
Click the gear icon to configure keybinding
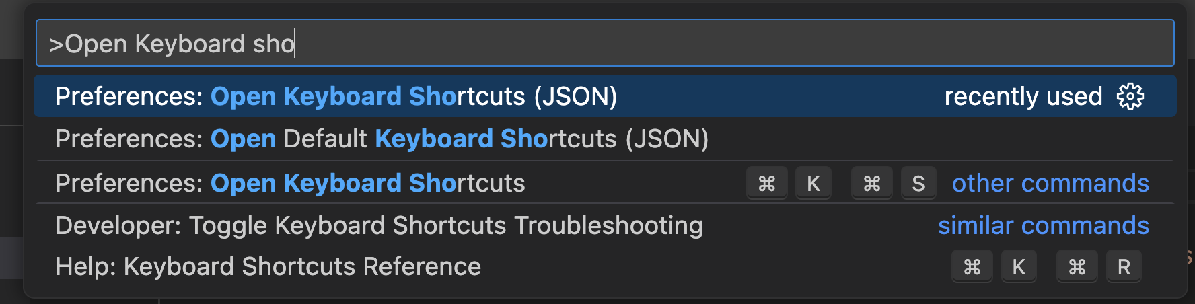click(x=1130, y=96)
